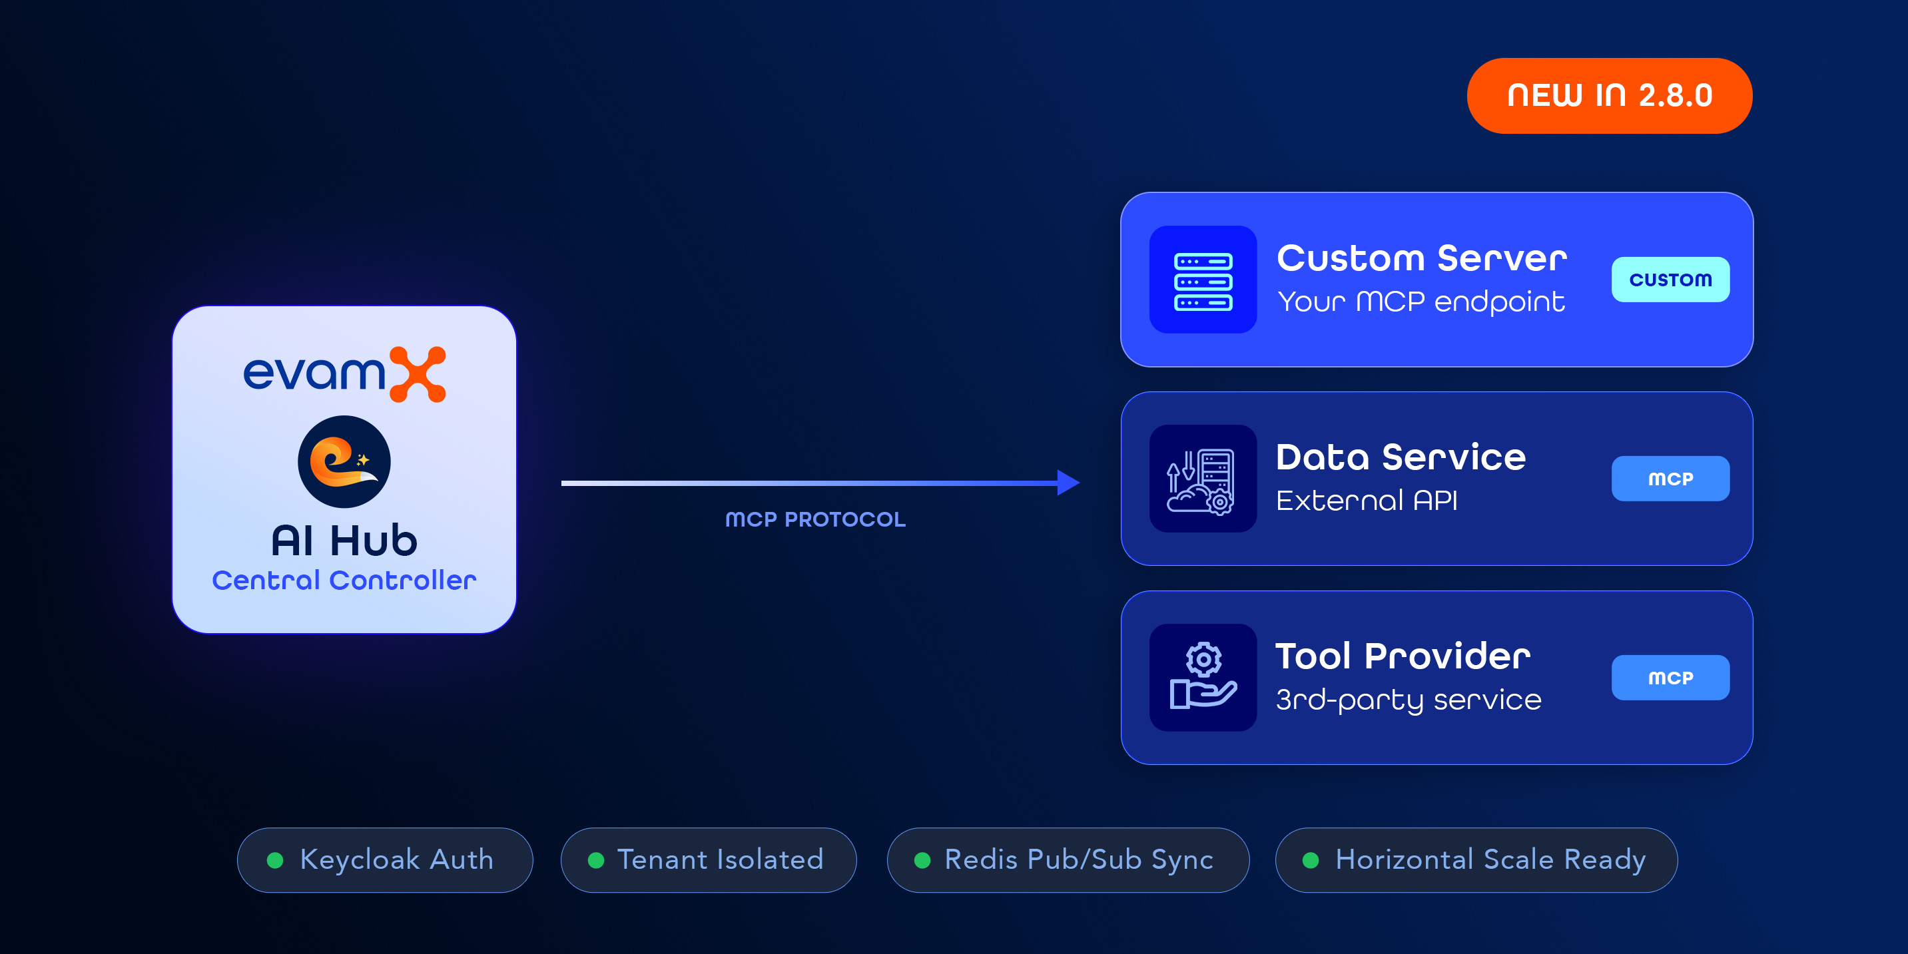Screen dimensions: 1908x954
Task: Click the MCP PROTOCOL label
Action: (814, 519)
